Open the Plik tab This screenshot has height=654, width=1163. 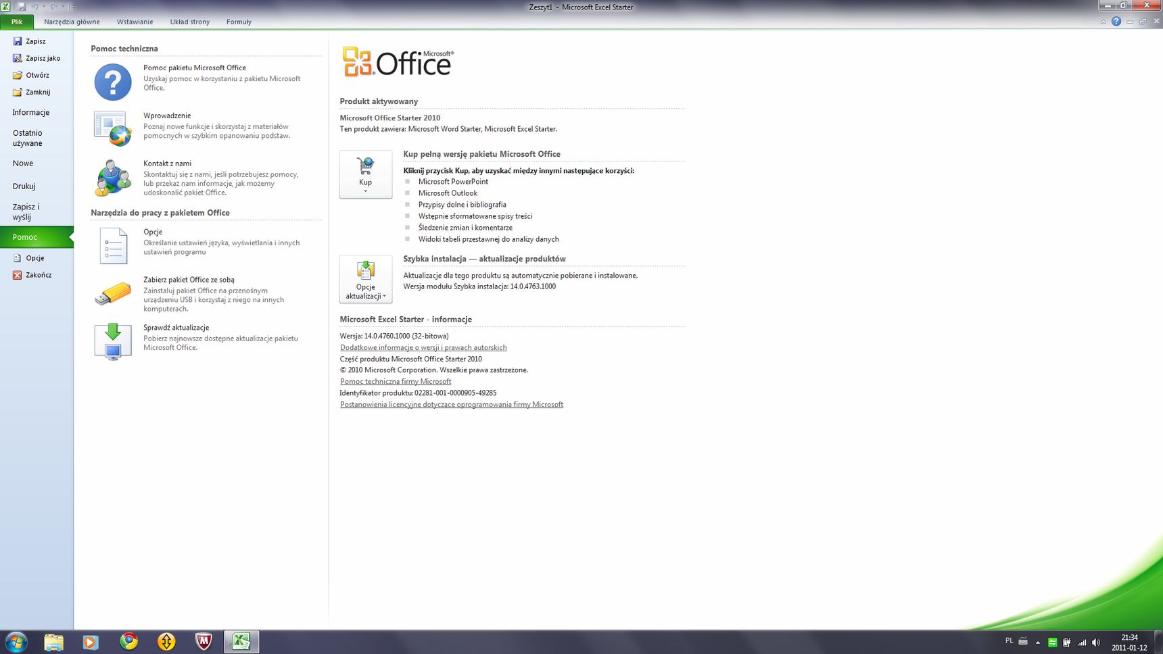point(17,22)
